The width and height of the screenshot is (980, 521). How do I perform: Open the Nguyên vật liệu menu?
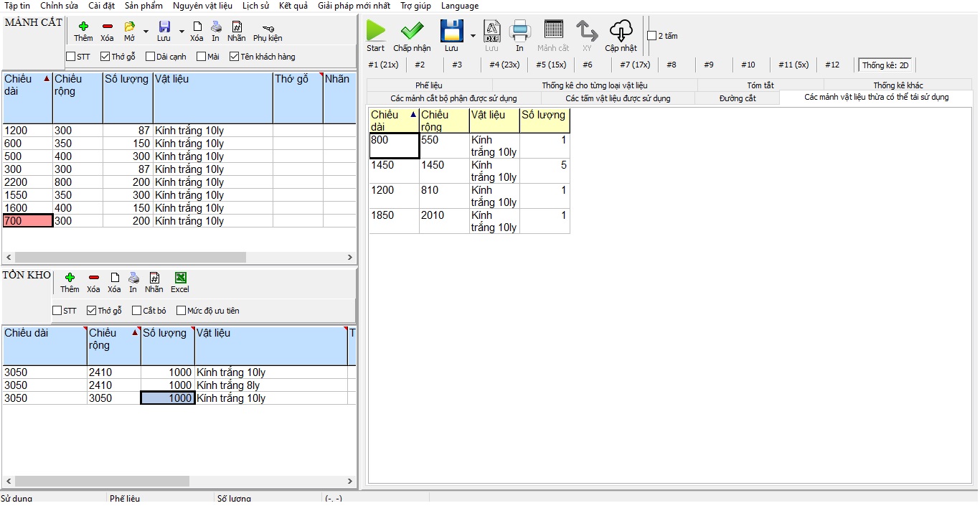coord(202,6)
